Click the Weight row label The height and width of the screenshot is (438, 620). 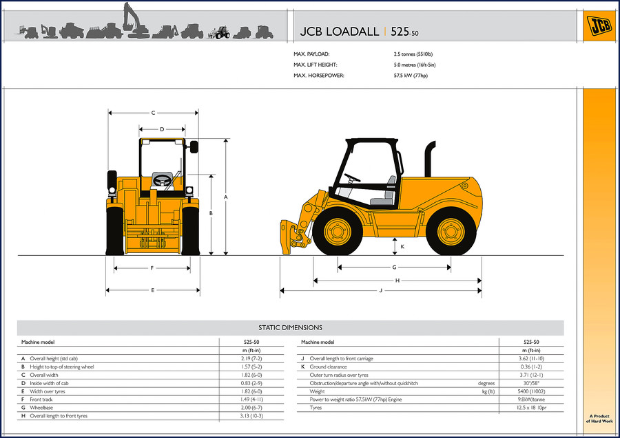317,391
